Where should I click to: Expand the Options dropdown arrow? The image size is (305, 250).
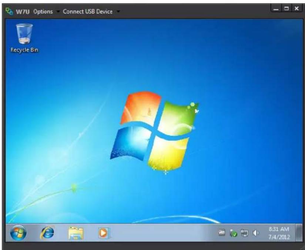coord(58,12)
